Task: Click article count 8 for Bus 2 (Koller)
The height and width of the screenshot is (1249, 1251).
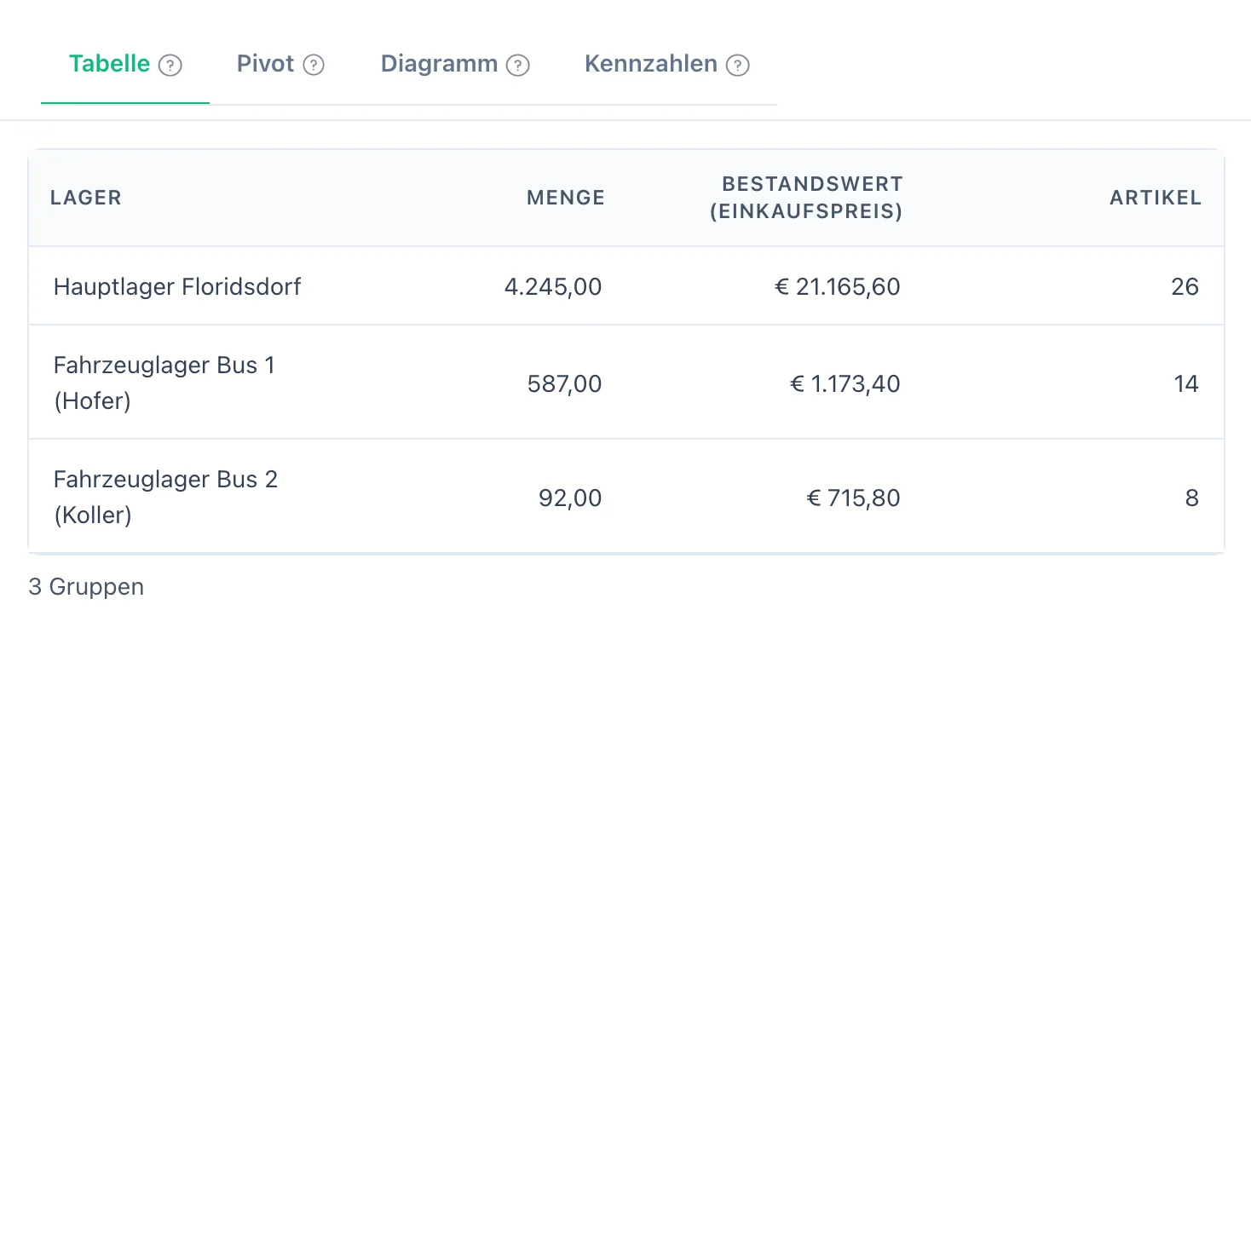Action: click(x=1192, y=498)
